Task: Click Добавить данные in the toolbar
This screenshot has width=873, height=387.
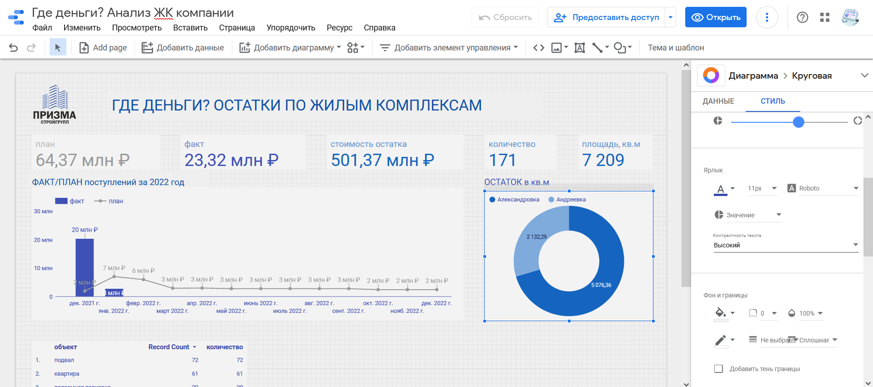Action: [182, 47]
